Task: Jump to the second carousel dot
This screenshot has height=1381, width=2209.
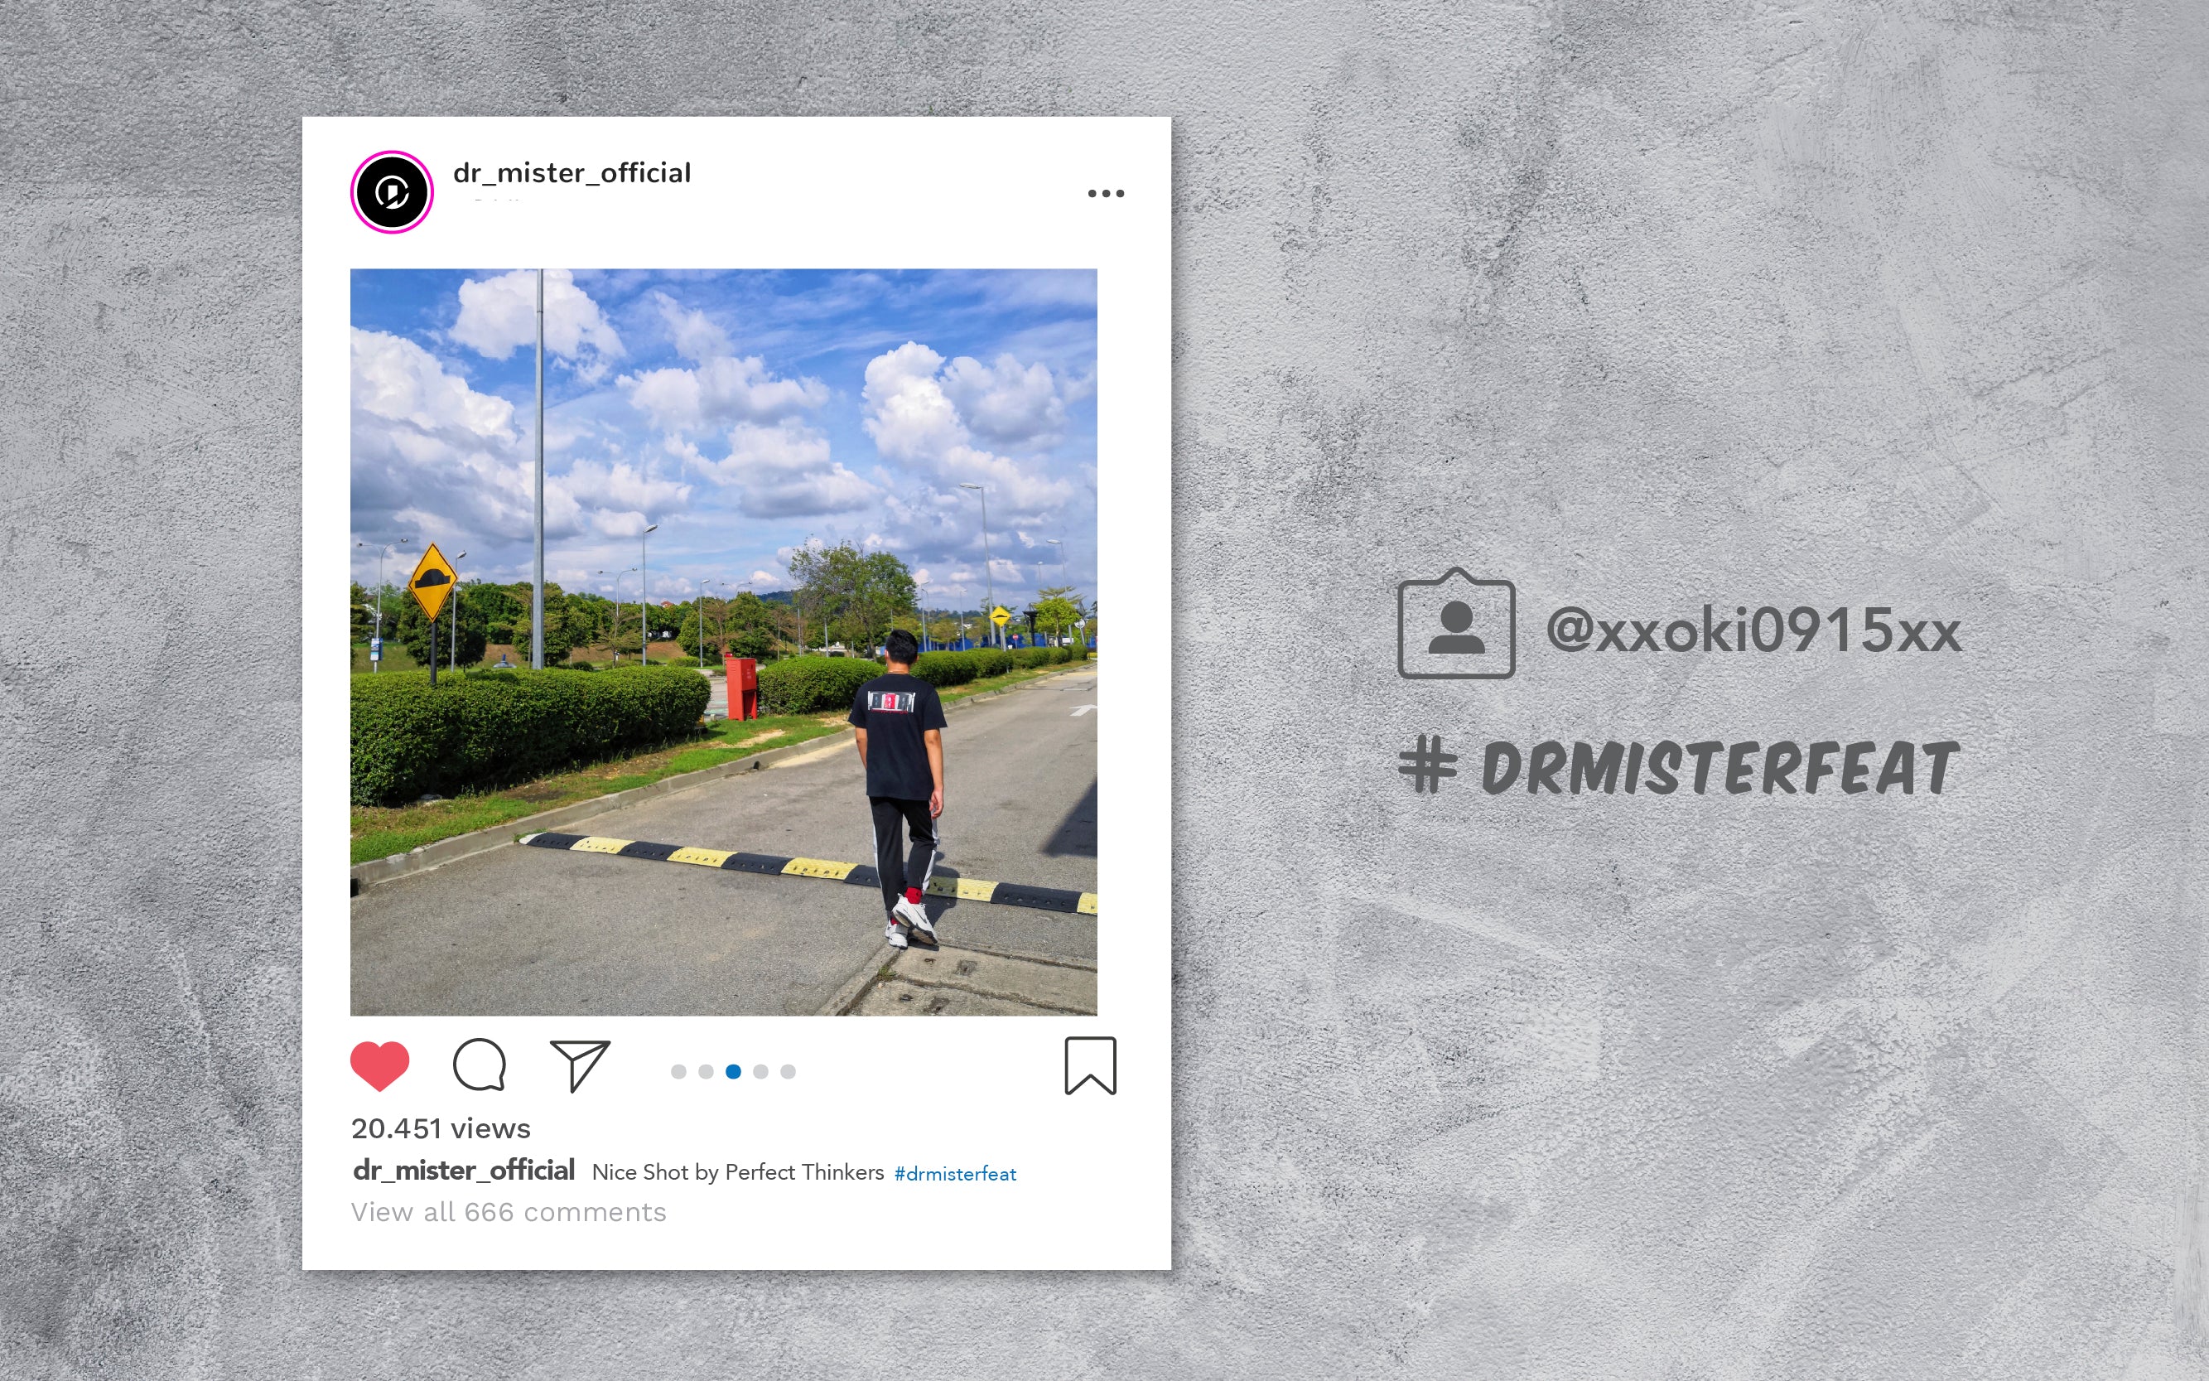Action: pyautogui.click(x=706, y=1071)
